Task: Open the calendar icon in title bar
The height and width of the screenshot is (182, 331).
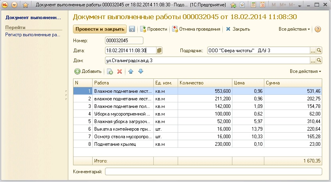Action: [x=262, y=5]
